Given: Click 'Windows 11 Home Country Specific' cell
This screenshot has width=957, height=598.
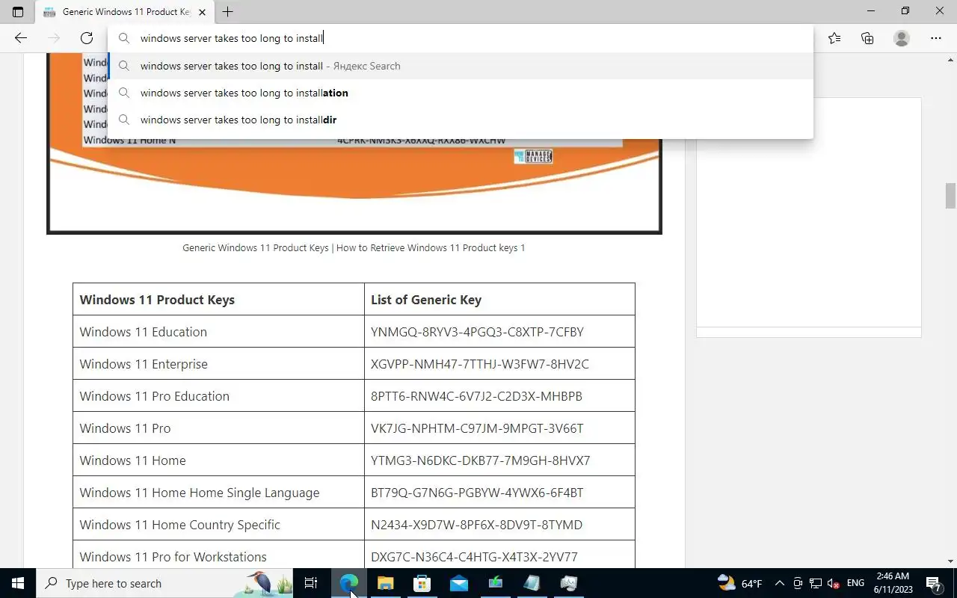Looking at the screenshot, I should click(x=218, y=525).
